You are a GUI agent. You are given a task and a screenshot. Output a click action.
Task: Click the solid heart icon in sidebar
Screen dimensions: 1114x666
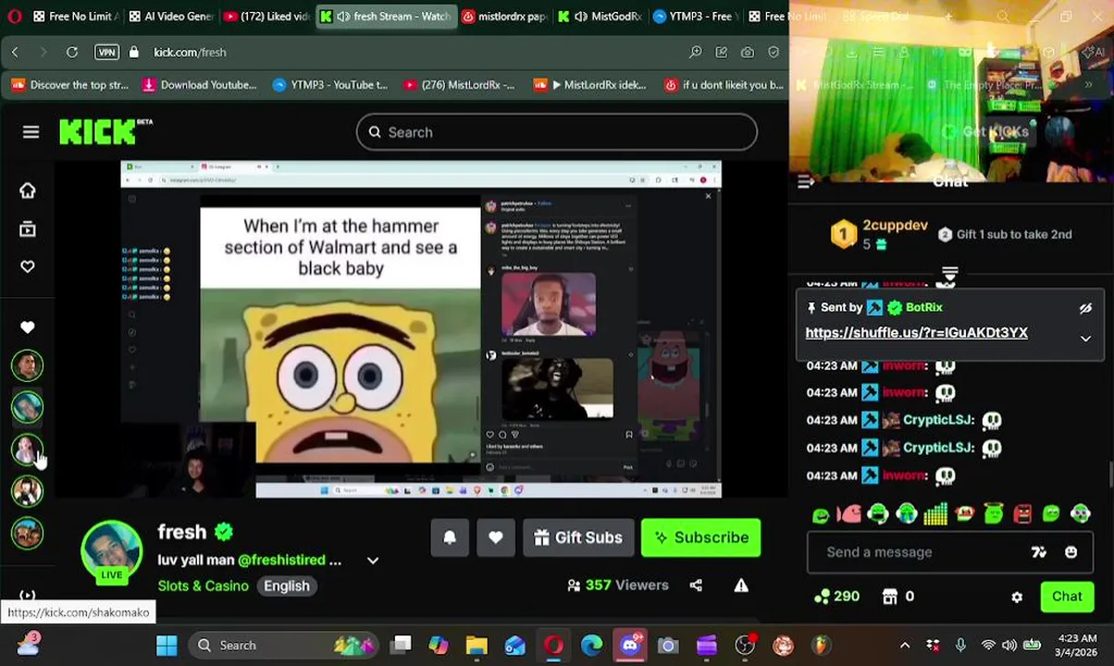[28, 327]
